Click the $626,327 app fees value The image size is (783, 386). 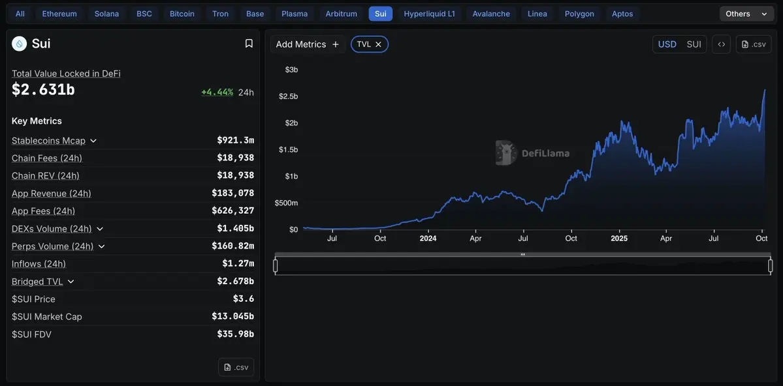(x=232, y=211)
